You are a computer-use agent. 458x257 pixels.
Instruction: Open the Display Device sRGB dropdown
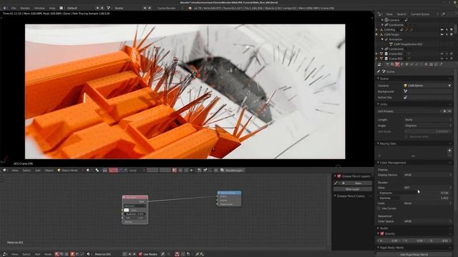click(x=428, y=175)
